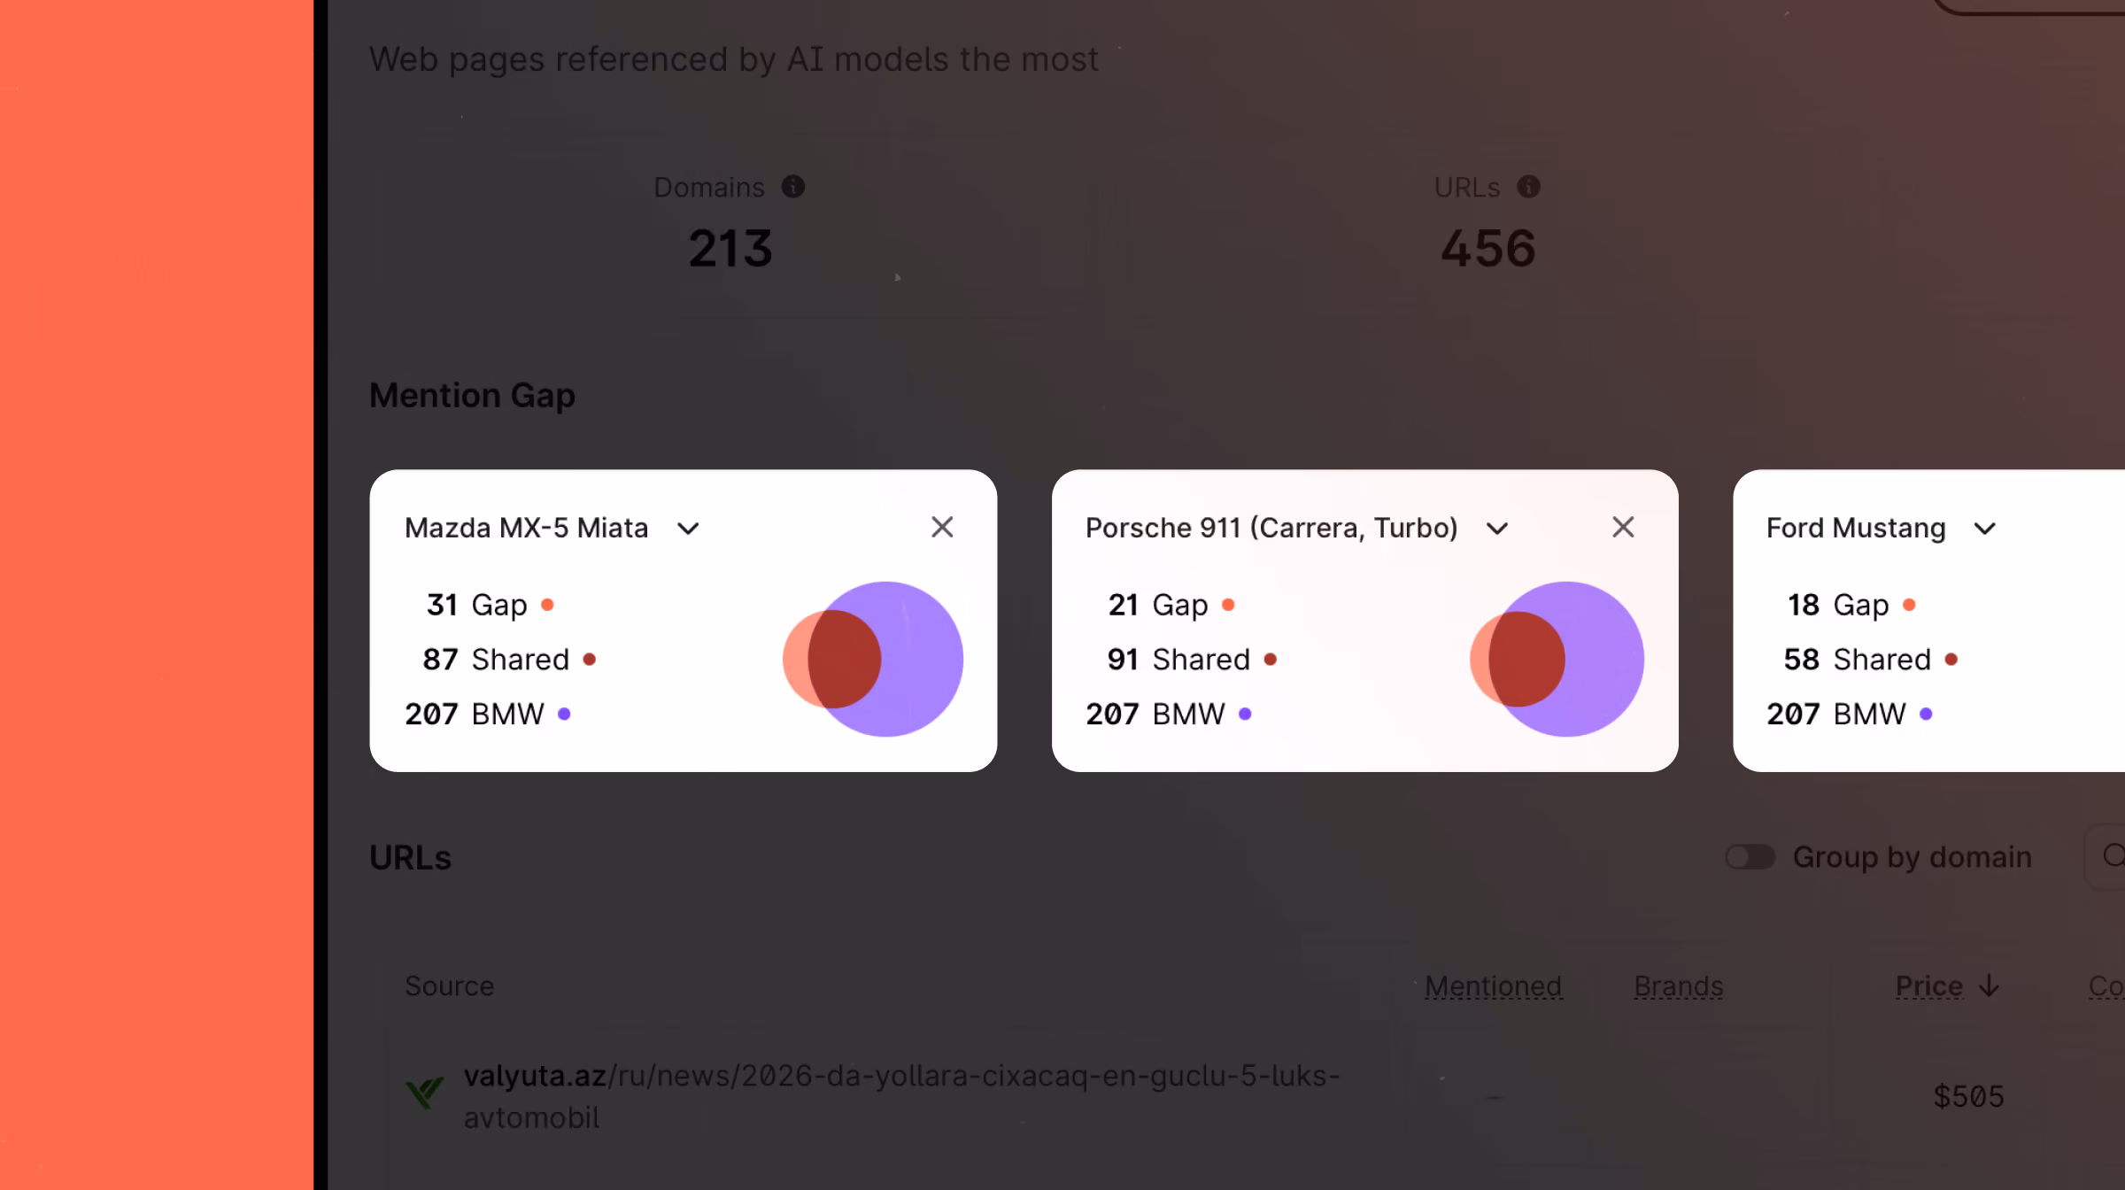Toggle Group by domain switch

(1750, 856)
